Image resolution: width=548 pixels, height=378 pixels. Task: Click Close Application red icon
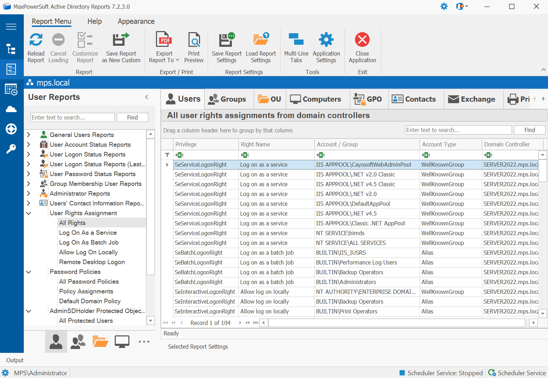[x=362, y=39]
